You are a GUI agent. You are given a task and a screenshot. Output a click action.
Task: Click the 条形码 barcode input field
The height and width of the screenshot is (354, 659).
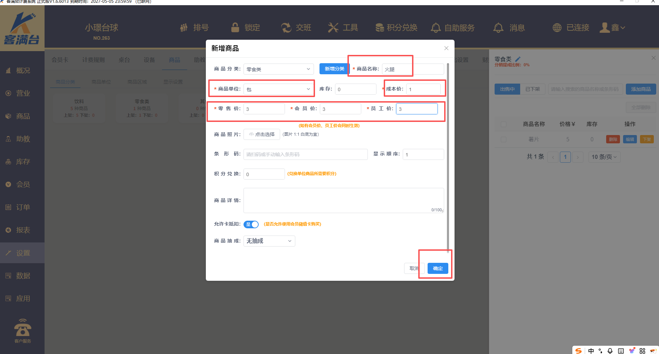click(x=305, y=154)
